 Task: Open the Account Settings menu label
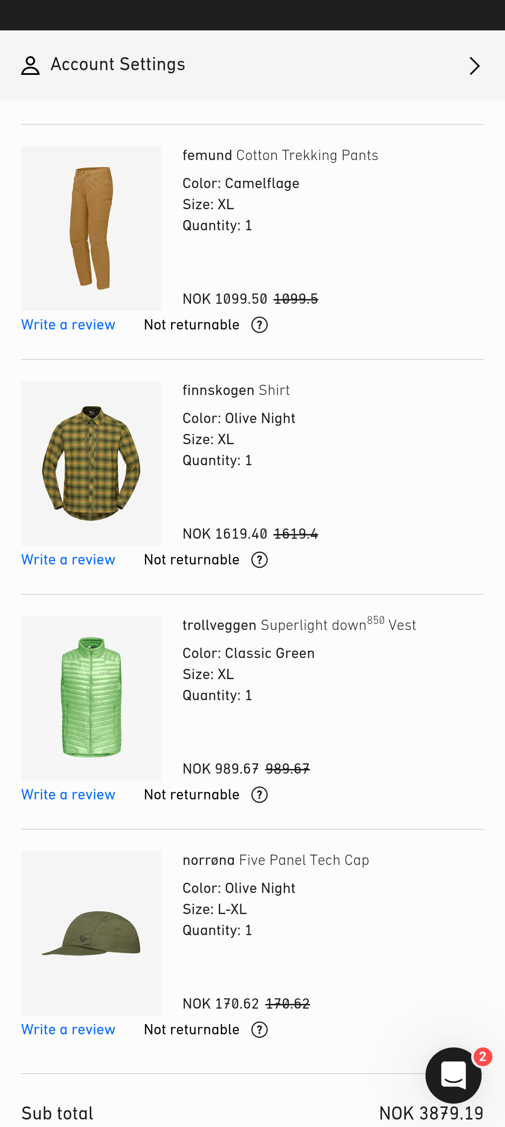[x=118, y=65]
